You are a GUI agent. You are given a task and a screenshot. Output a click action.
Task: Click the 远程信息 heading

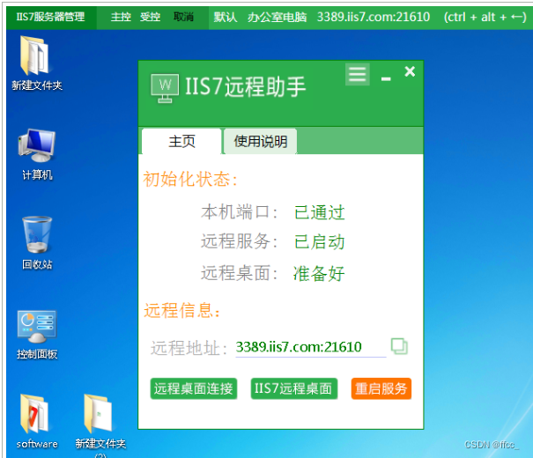click(182, 311)
